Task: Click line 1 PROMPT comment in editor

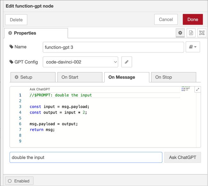Action: tap(61, 95)
